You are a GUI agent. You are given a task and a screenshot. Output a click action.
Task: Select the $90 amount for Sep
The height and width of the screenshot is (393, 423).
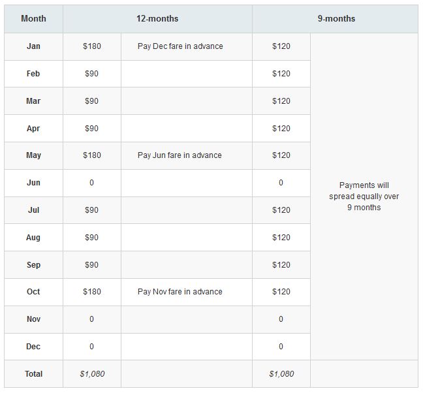tap(92, 265)
